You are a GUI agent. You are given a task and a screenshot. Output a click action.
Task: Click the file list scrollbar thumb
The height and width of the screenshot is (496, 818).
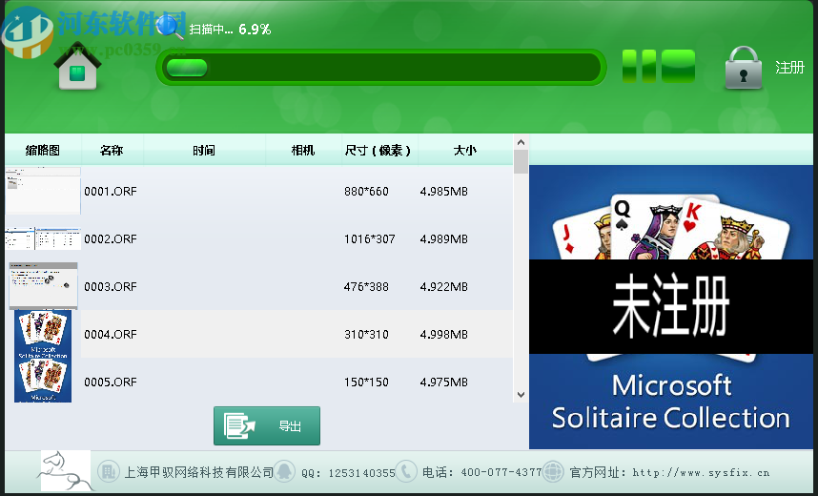(x=521, y=161)
